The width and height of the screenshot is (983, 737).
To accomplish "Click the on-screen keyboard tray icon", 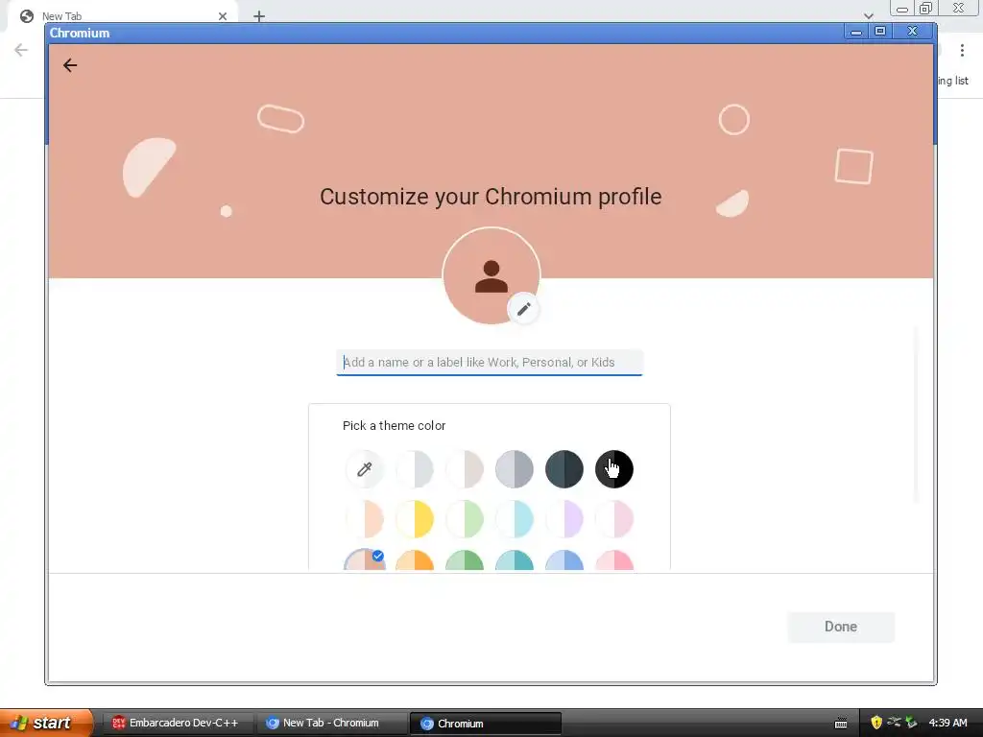I will 841,724.
